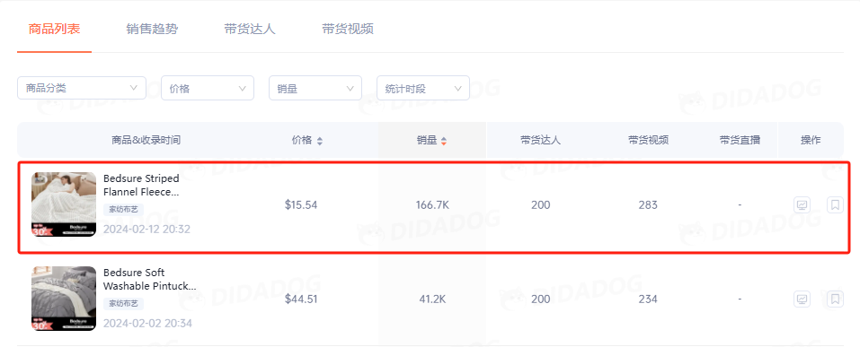
Task: Expand the 商品分类 dropdown
Action: pos(82,88)
